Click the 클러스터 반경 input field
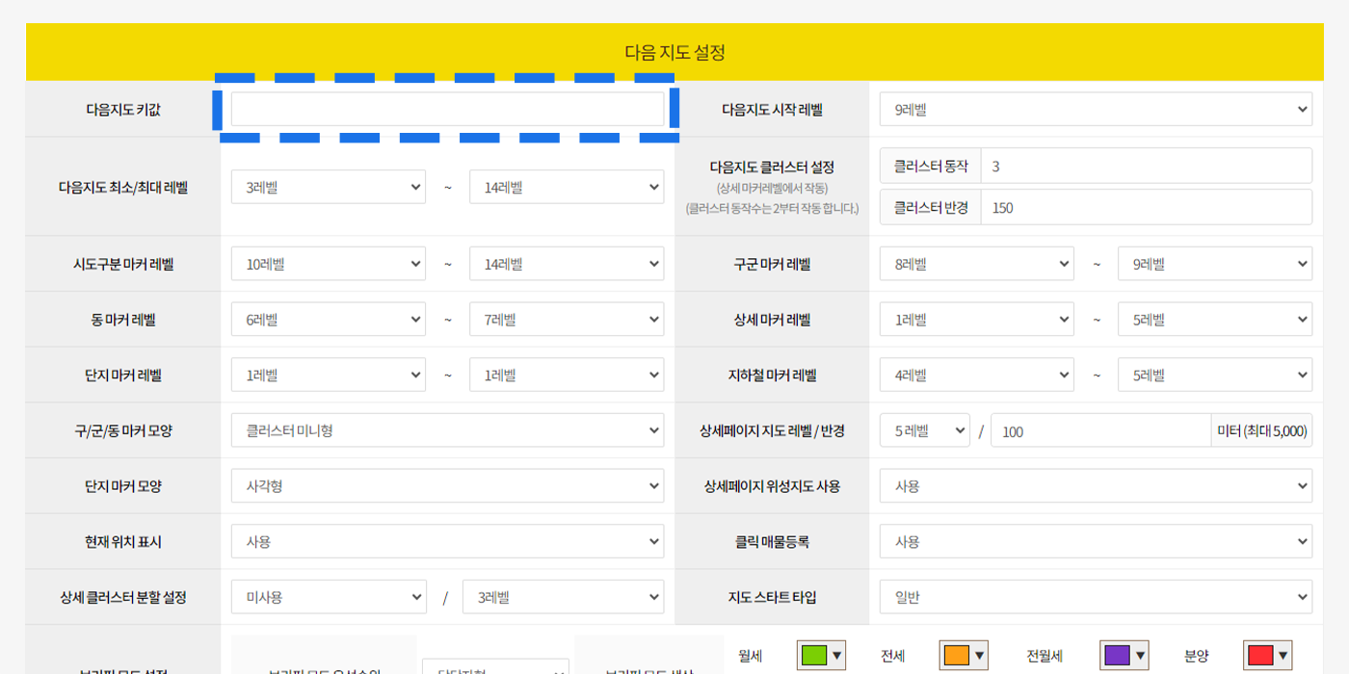This screenshot has width=1349, height=674. point(1145,207)
